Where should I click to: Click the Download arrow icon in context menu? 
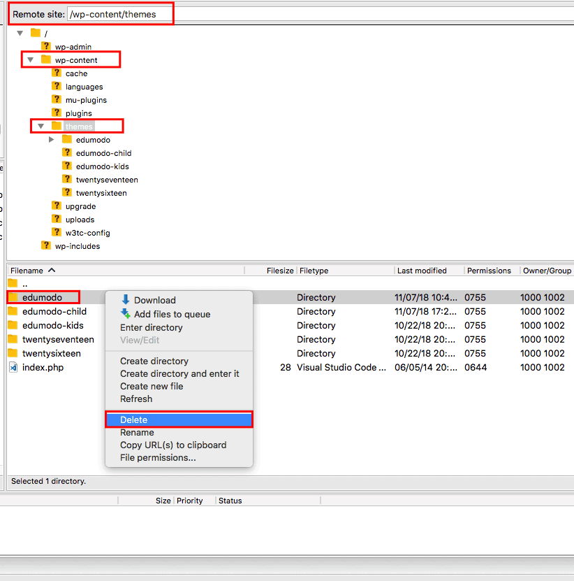126,300
